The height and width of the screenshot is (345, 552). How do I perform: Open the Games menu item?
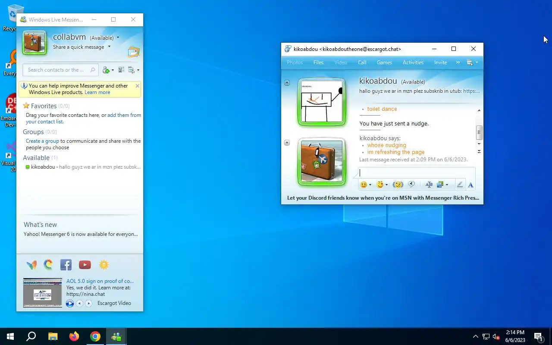(384, 63)
